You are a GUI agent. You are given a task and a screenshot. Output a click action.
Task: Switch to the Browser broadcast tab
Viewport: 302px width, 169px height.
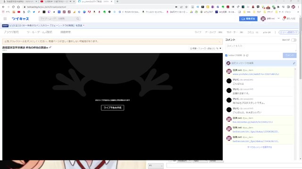[x=11, y=32]
